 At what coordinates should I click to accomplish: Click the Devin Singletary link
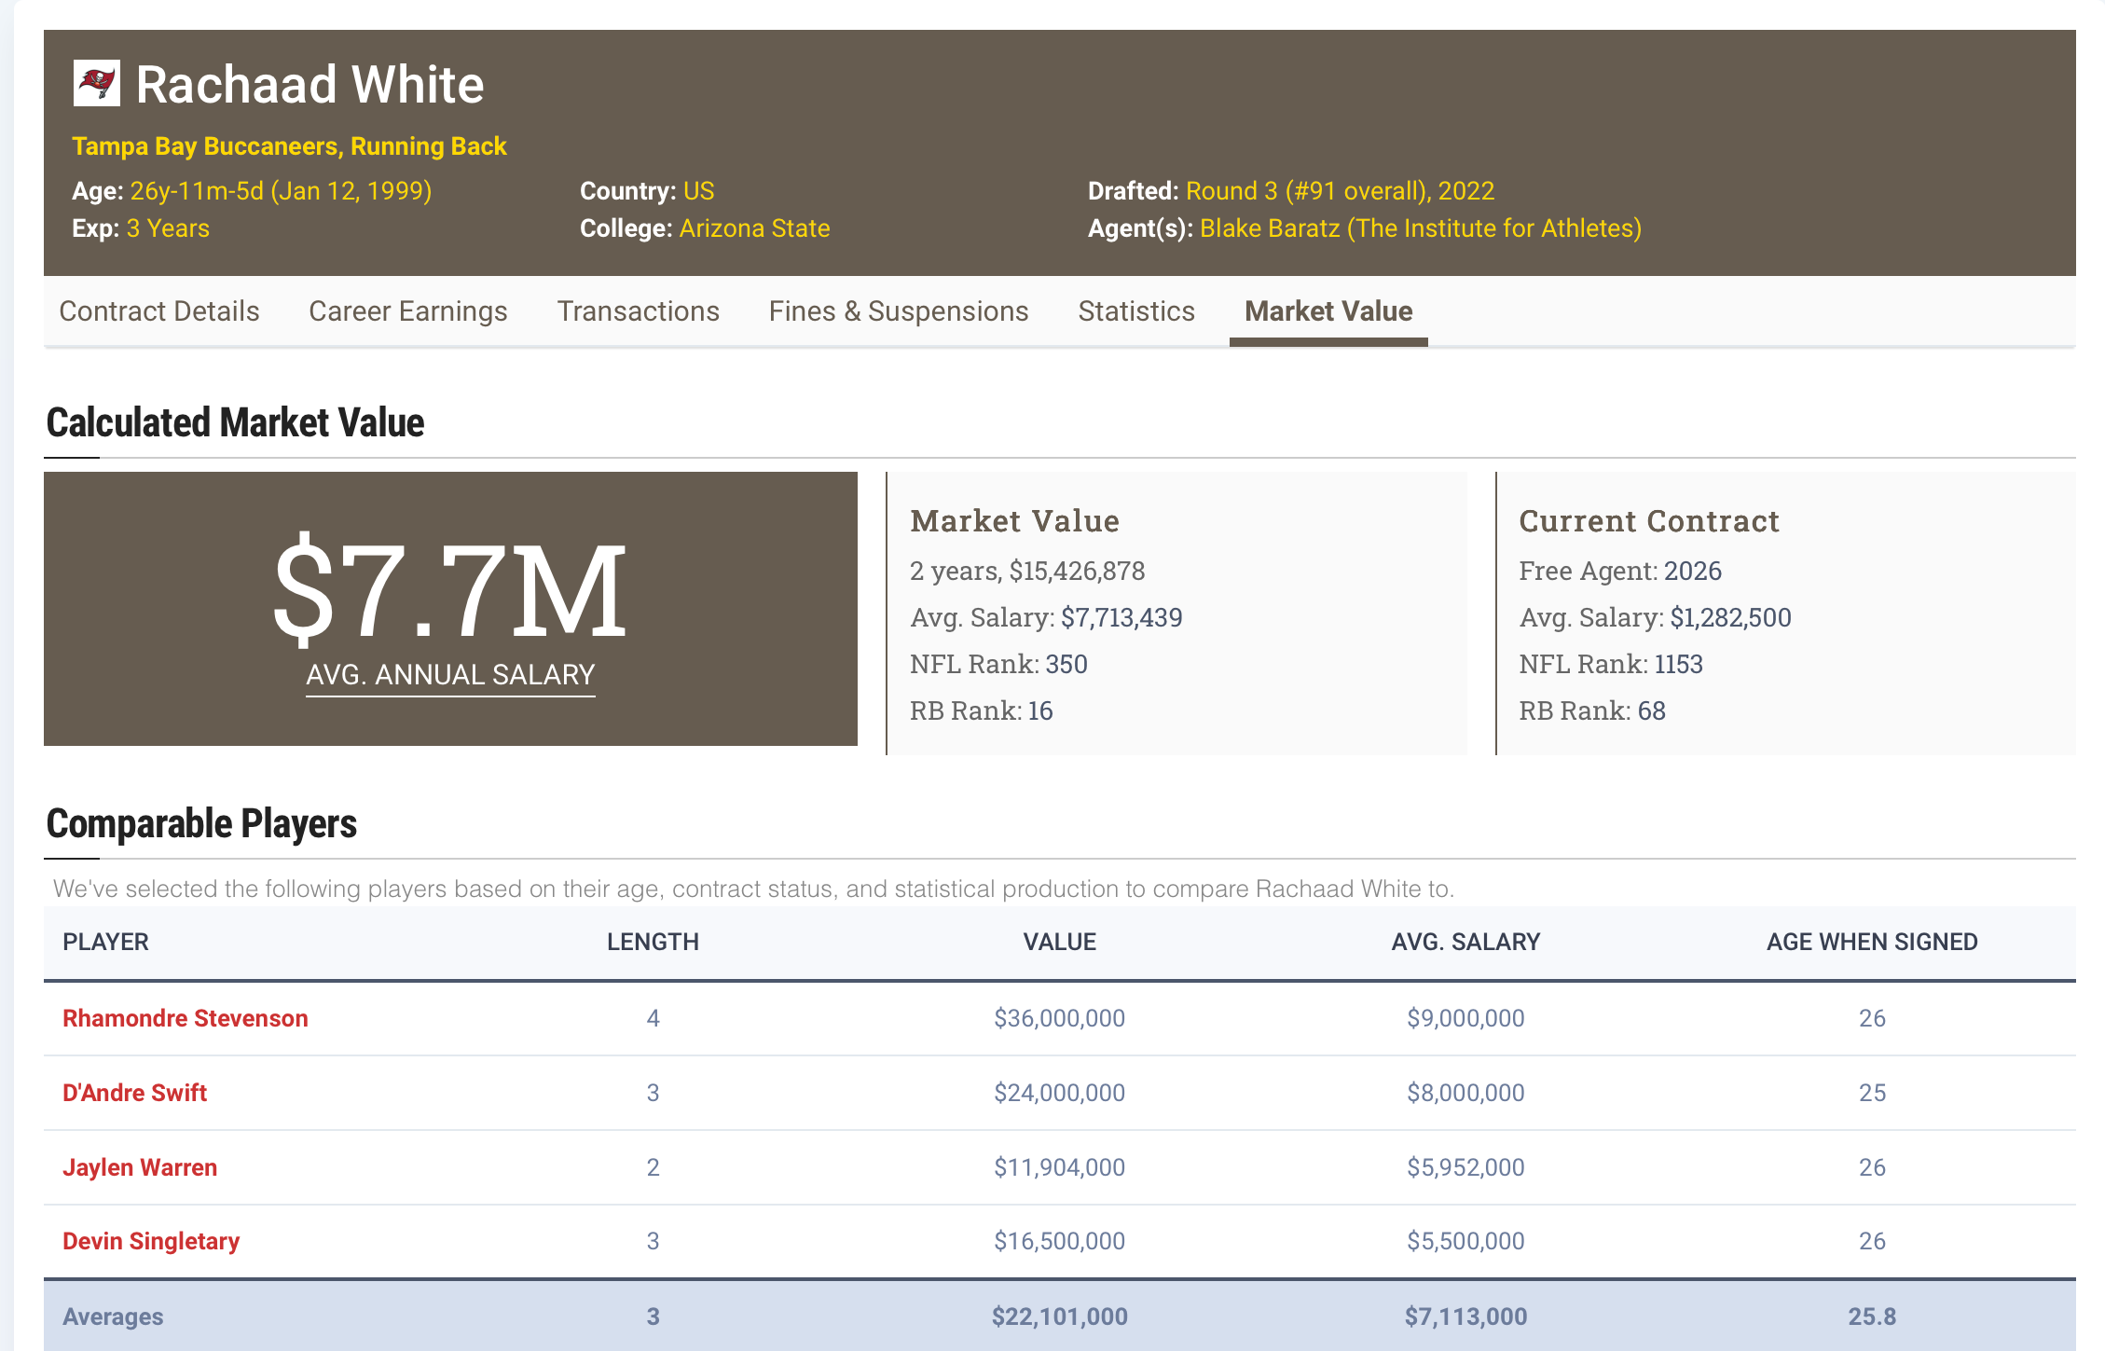[151, 1241]
